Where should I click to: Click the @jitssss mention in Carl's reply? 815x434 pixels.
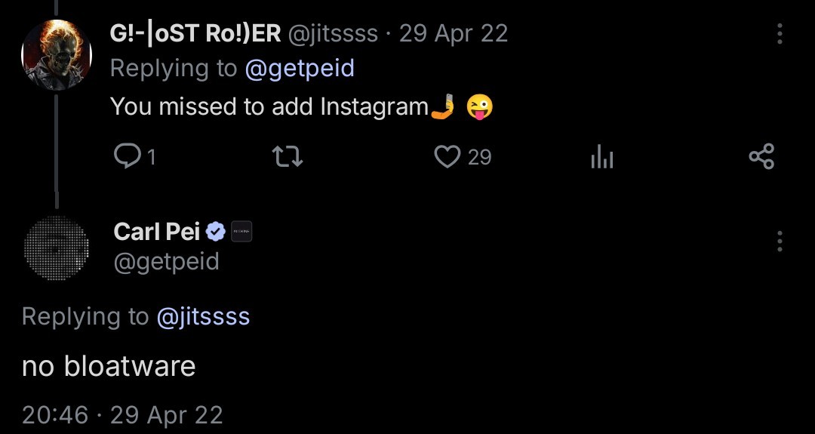pyautogui.click(x=203, y=316)
